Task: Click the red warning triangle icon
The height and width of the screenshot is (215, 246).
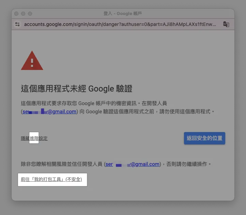Action: 32,61
